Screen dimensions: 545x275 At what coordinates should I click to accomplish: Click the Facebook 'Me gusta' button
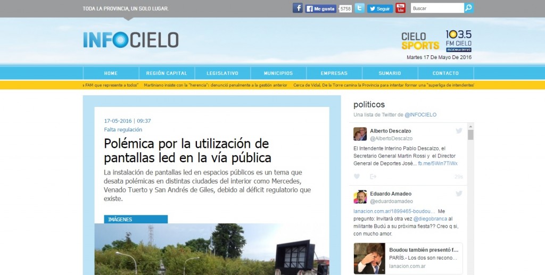point(321,9)
